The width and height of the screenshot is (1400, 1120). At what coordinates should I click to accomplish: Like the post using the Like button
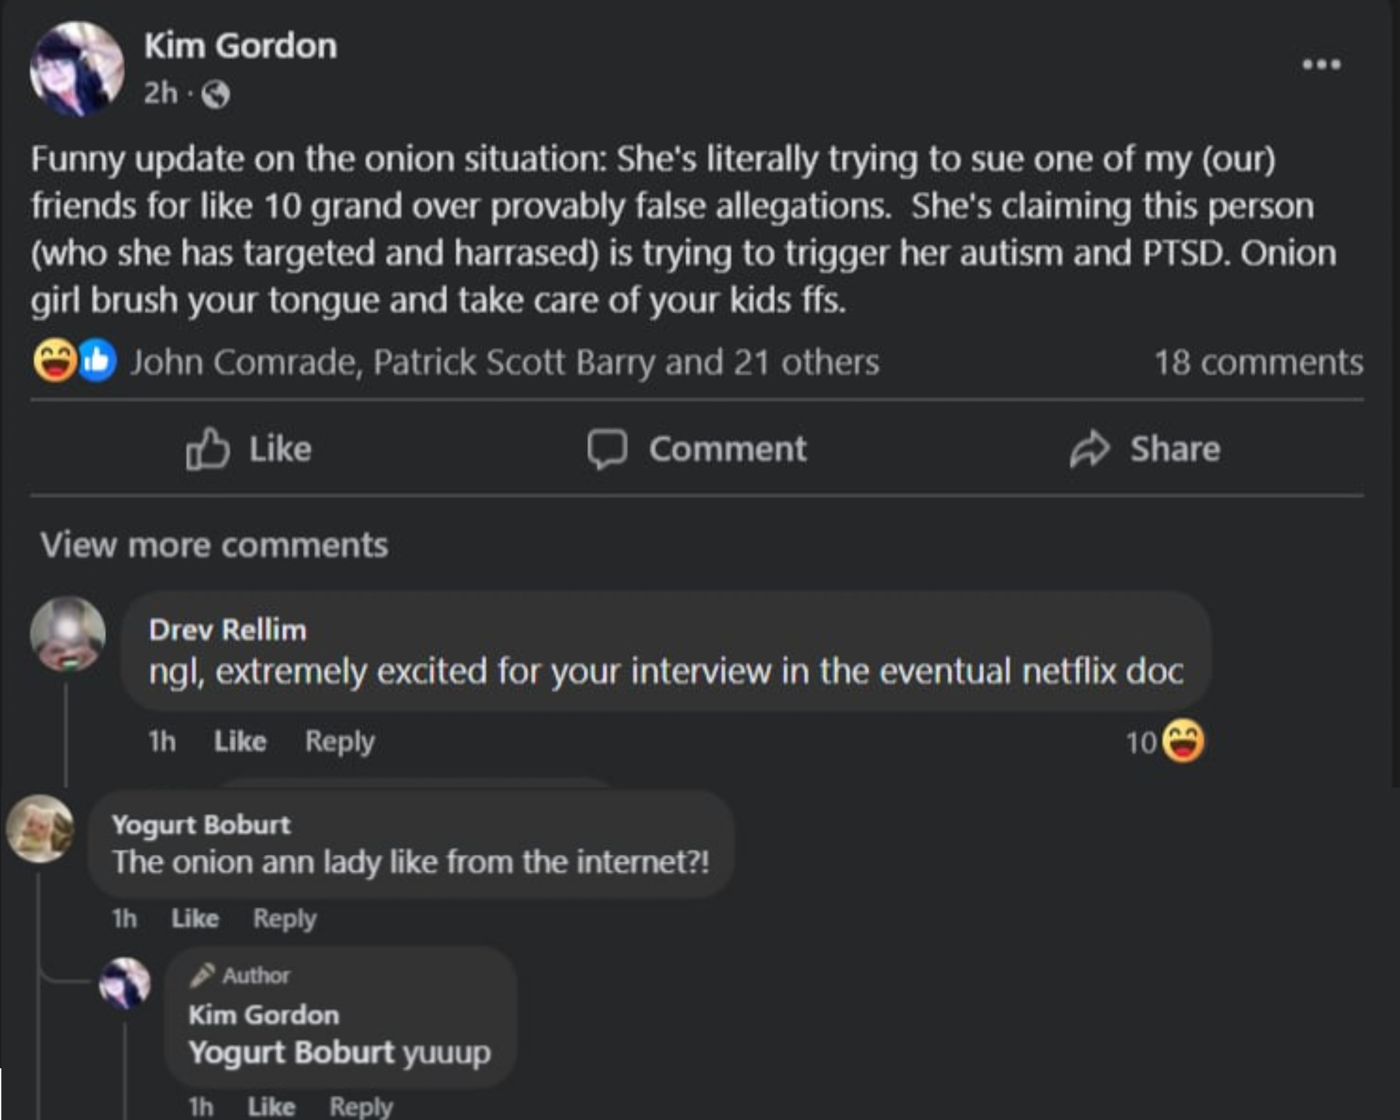(249, 448)
